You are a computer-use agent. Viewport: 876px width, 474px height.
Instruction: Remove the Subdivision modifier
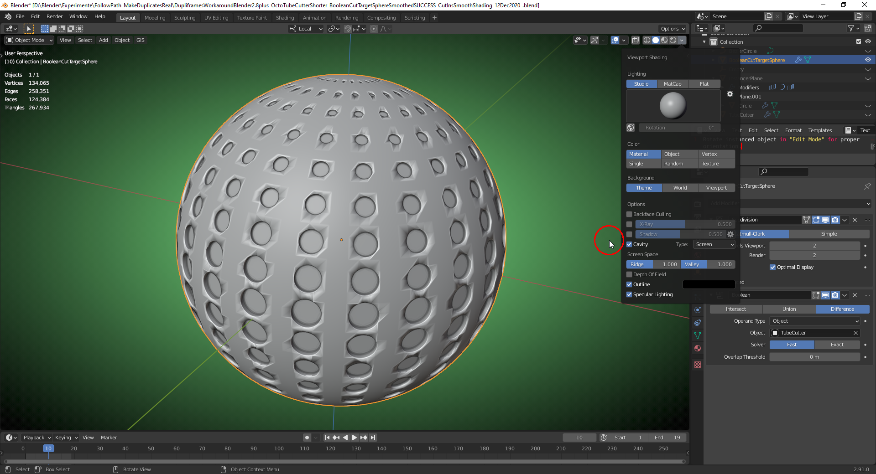tap(855, 220)
